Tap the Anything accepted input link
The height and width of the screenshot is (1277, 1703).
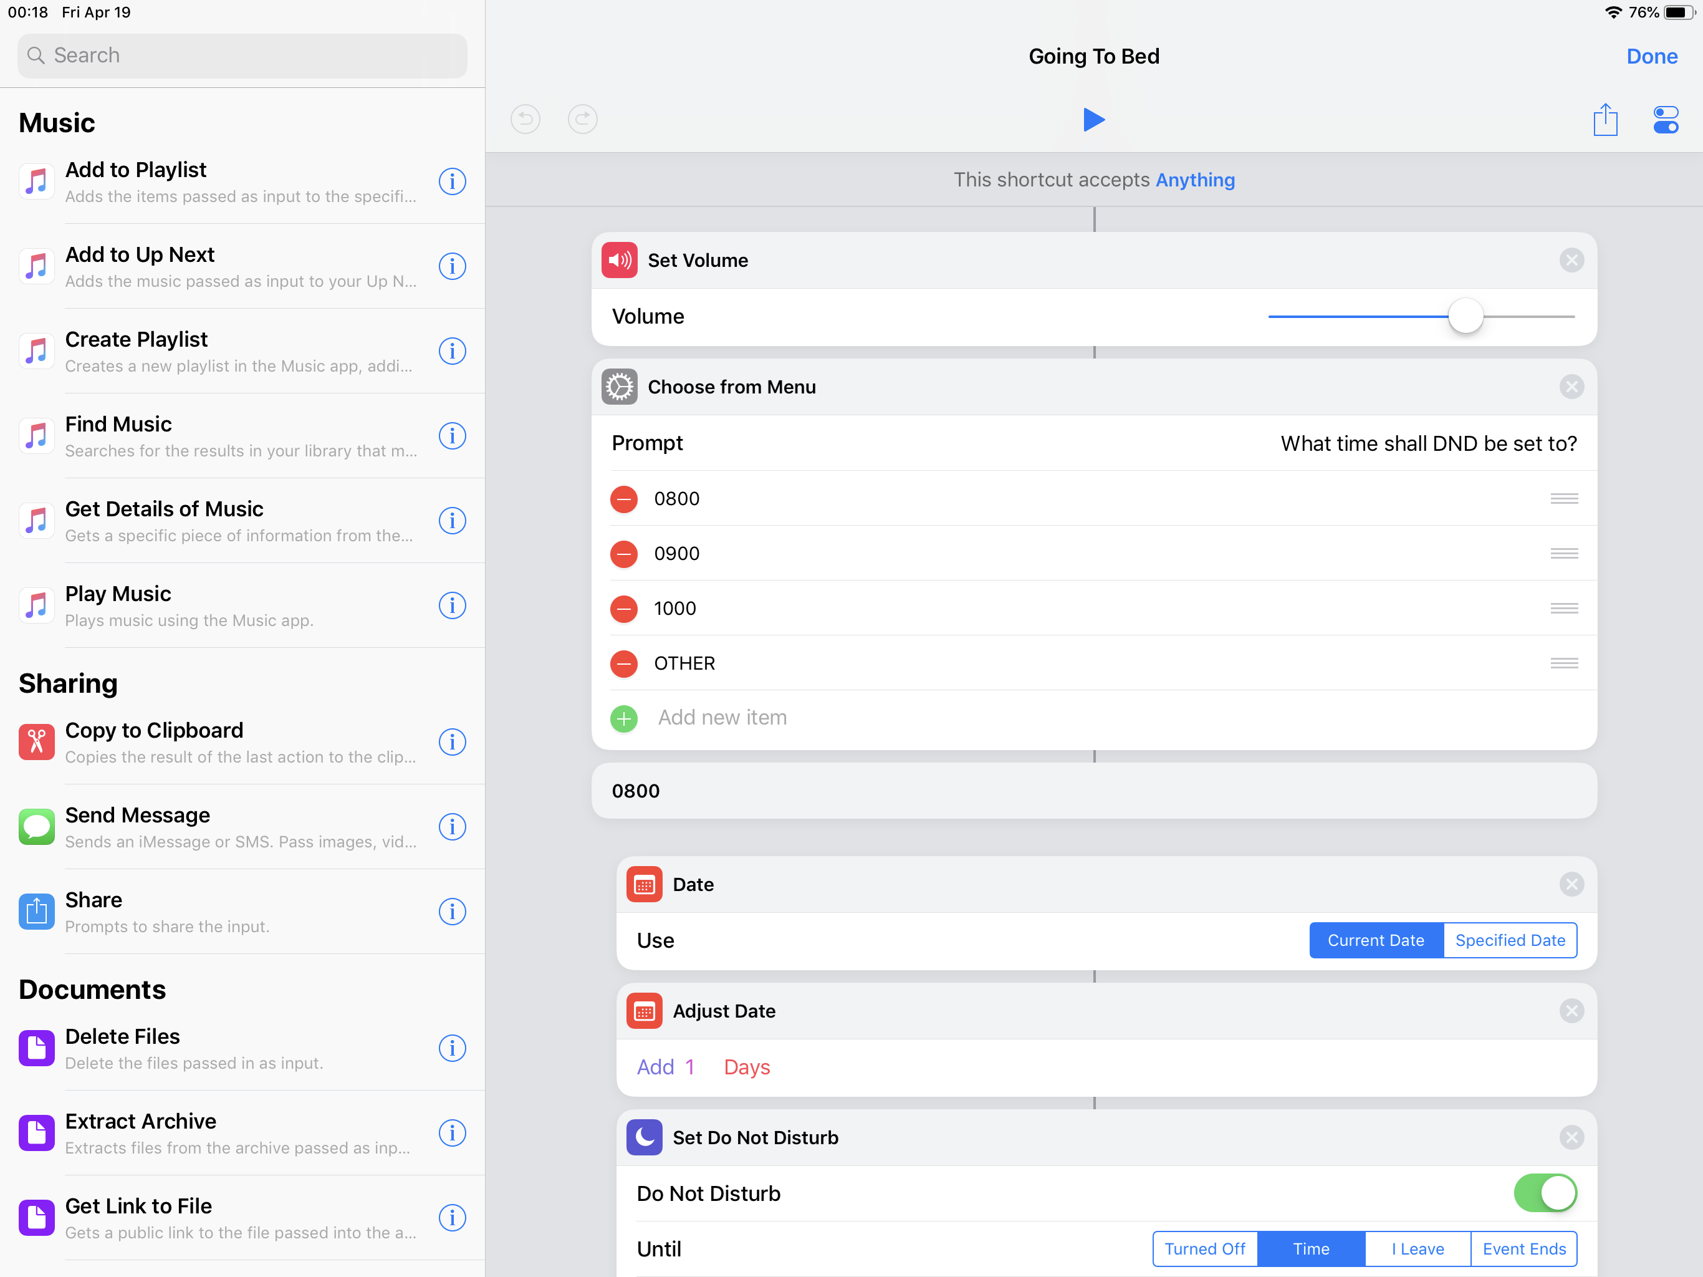(x=1195, y=180)
